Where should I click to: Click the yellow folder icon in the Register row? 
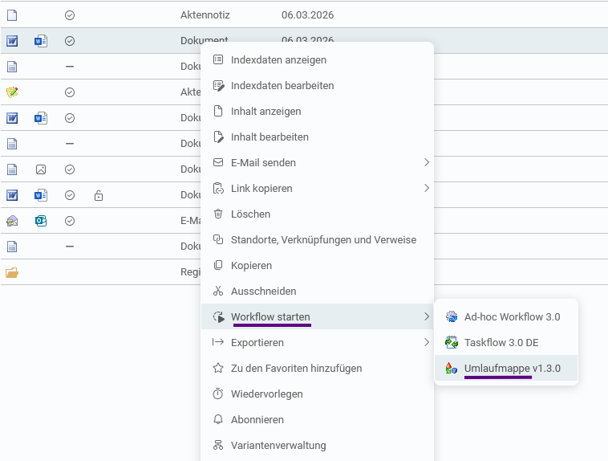pos(12,272)
